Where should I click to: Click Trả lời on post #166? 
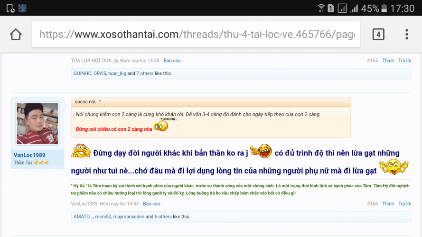click(404, 204)
